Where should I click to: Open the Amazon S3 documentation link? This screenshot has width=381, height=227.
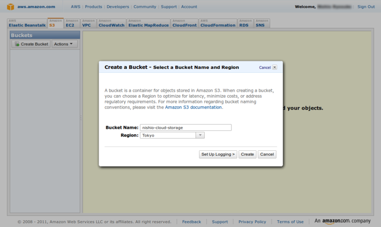pyautogui.click(x=193, y=107)
